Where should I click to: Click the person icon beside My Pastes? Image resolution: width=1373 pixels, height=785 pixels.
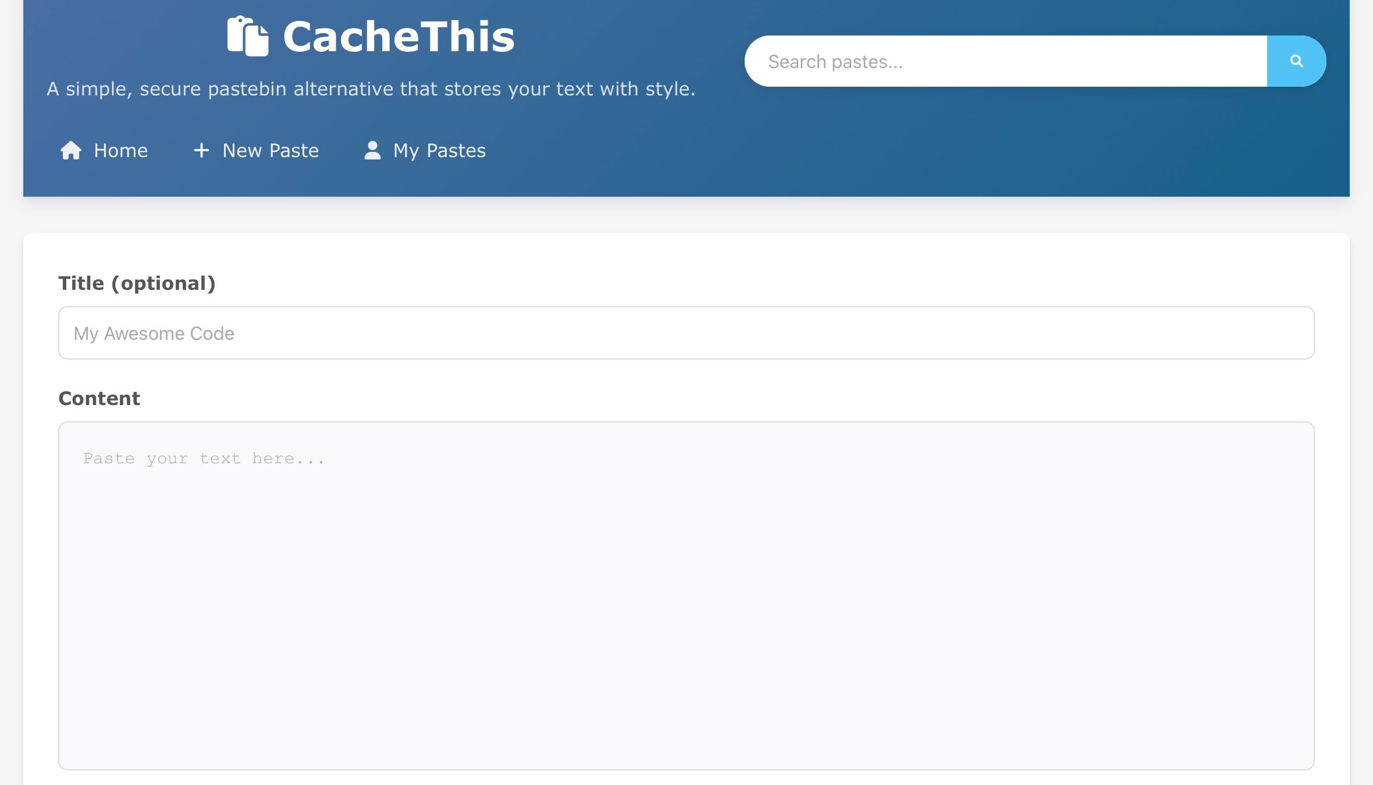[372, 150]
